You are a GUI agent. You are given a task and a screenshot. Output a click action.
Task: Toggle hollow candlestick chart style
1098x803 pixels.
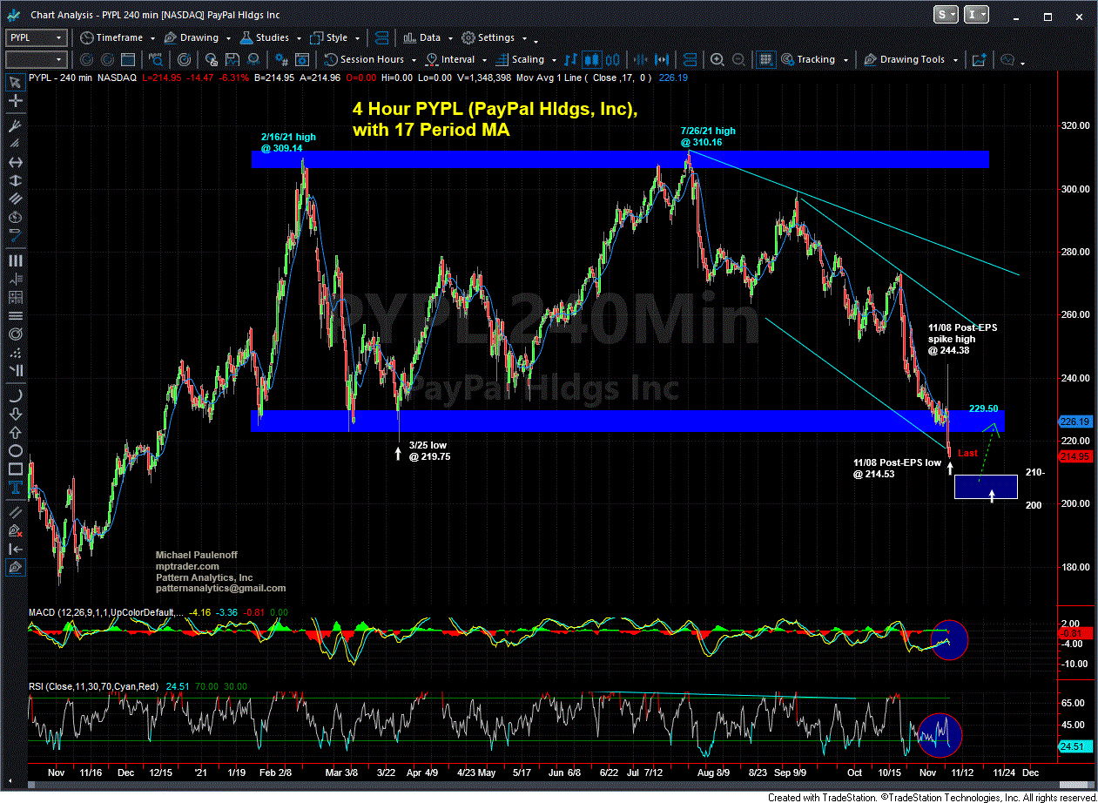[611, 59]
